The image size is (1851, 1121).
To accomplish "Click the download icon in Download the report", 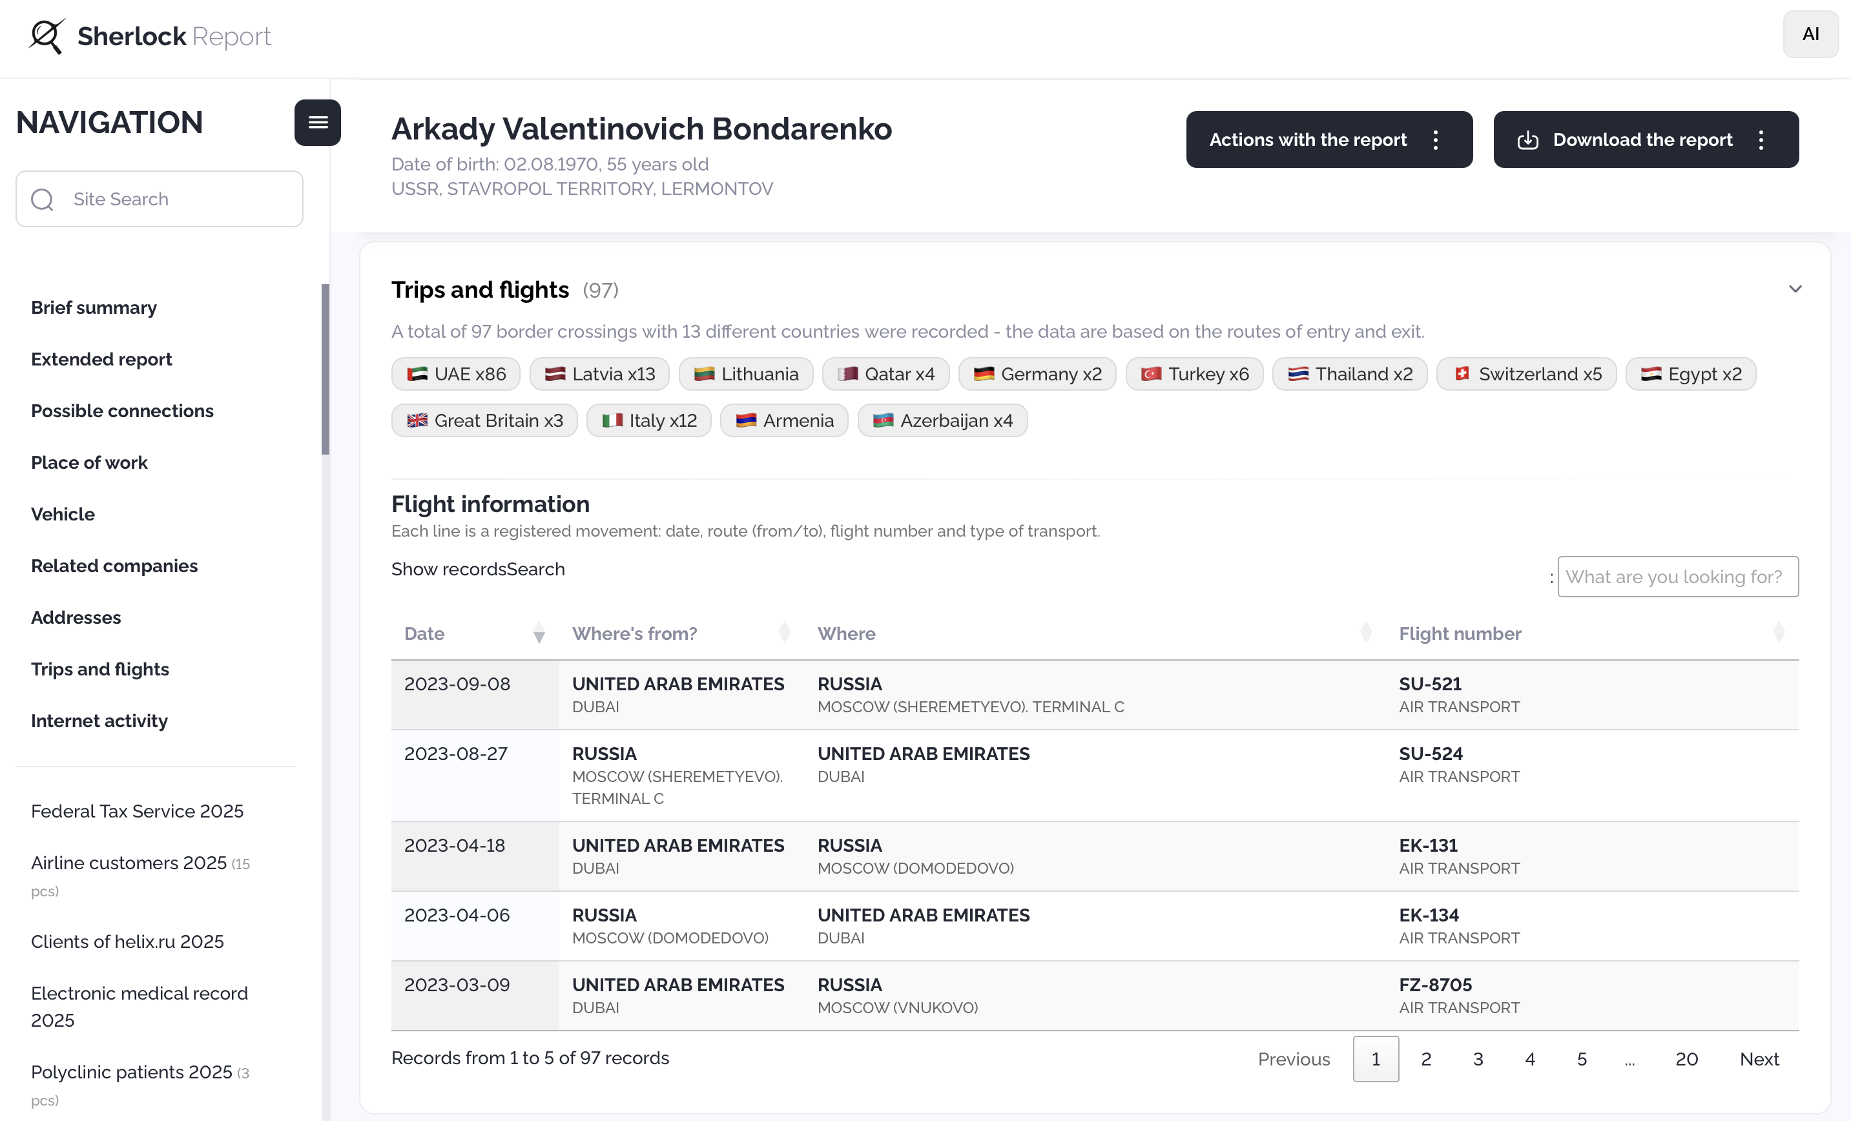I will [x=1527, y=141].
